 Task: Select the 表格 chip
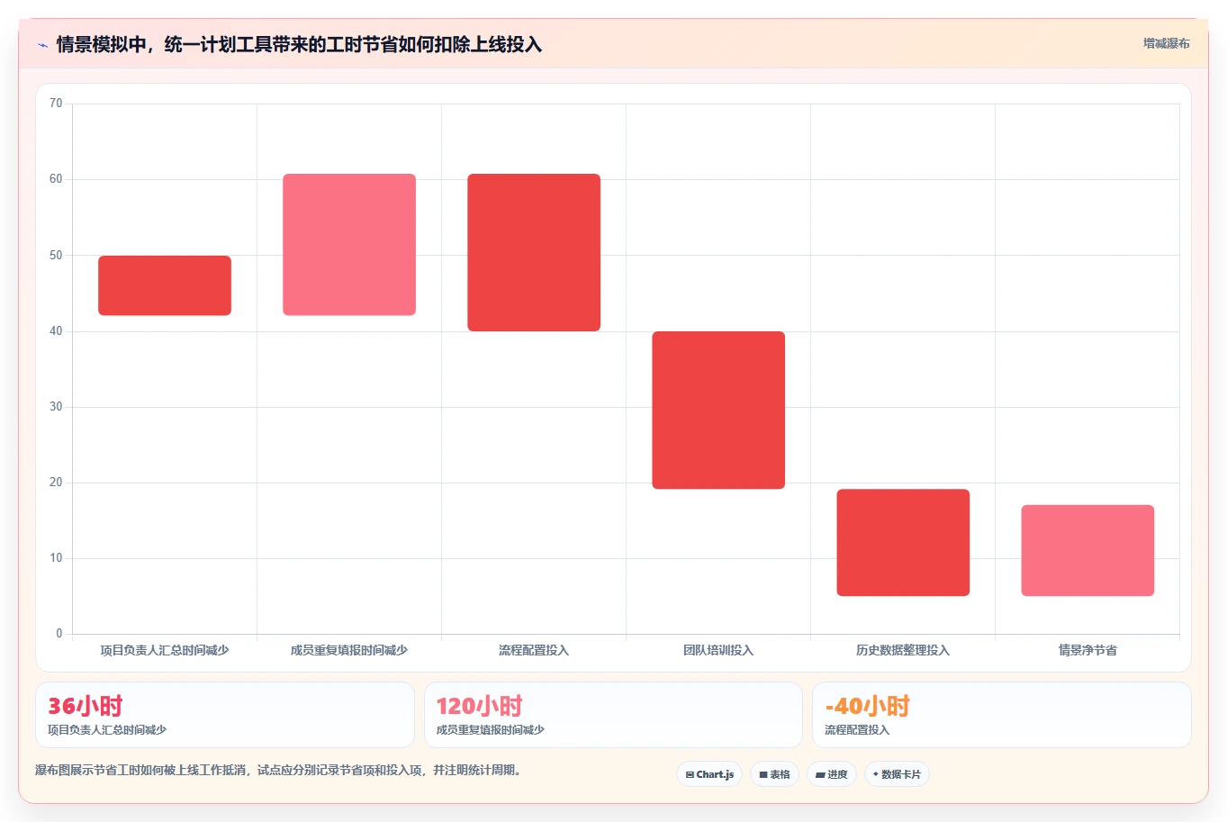click(x=774, y=774)
